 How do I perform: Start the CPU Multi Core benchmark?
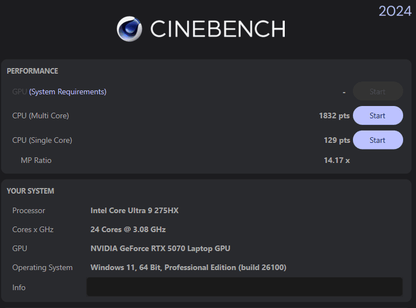[x=378, y=116]
